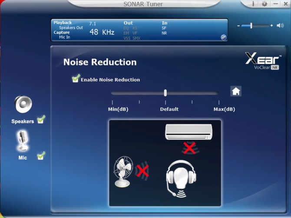The height and width of the screenshot is (218, 291).
Task: Open the info icon in title bar
Action: (253, 4)
